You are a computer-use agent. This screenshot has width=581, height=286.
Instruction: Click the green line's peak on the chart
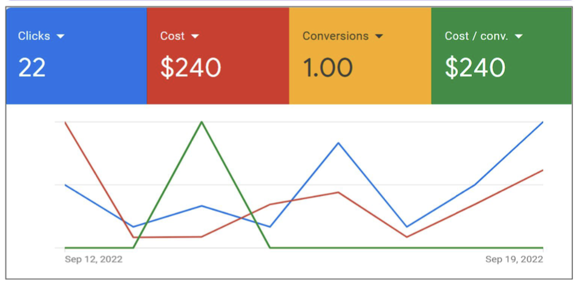pos(202,122)
